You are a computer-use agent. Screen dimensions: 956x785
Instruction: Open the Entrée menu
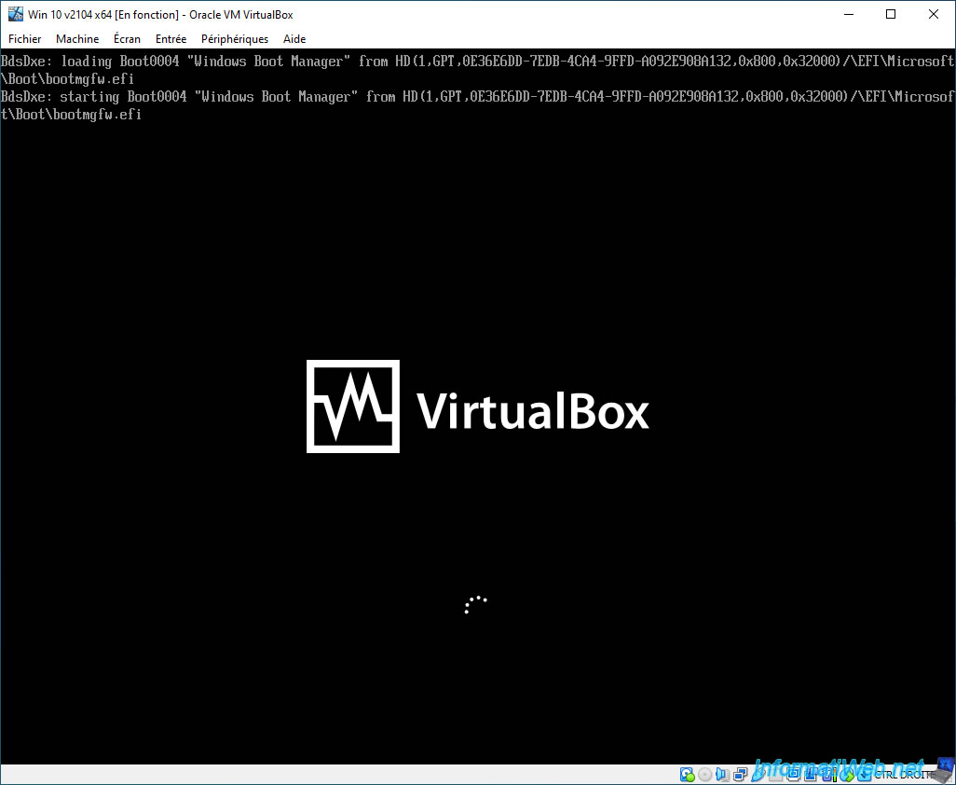tap(171, 38)
